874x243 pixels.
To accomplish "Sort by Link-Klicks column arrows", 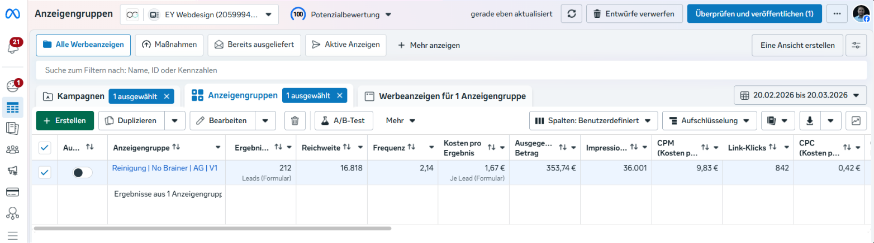I will coord(773,147).
